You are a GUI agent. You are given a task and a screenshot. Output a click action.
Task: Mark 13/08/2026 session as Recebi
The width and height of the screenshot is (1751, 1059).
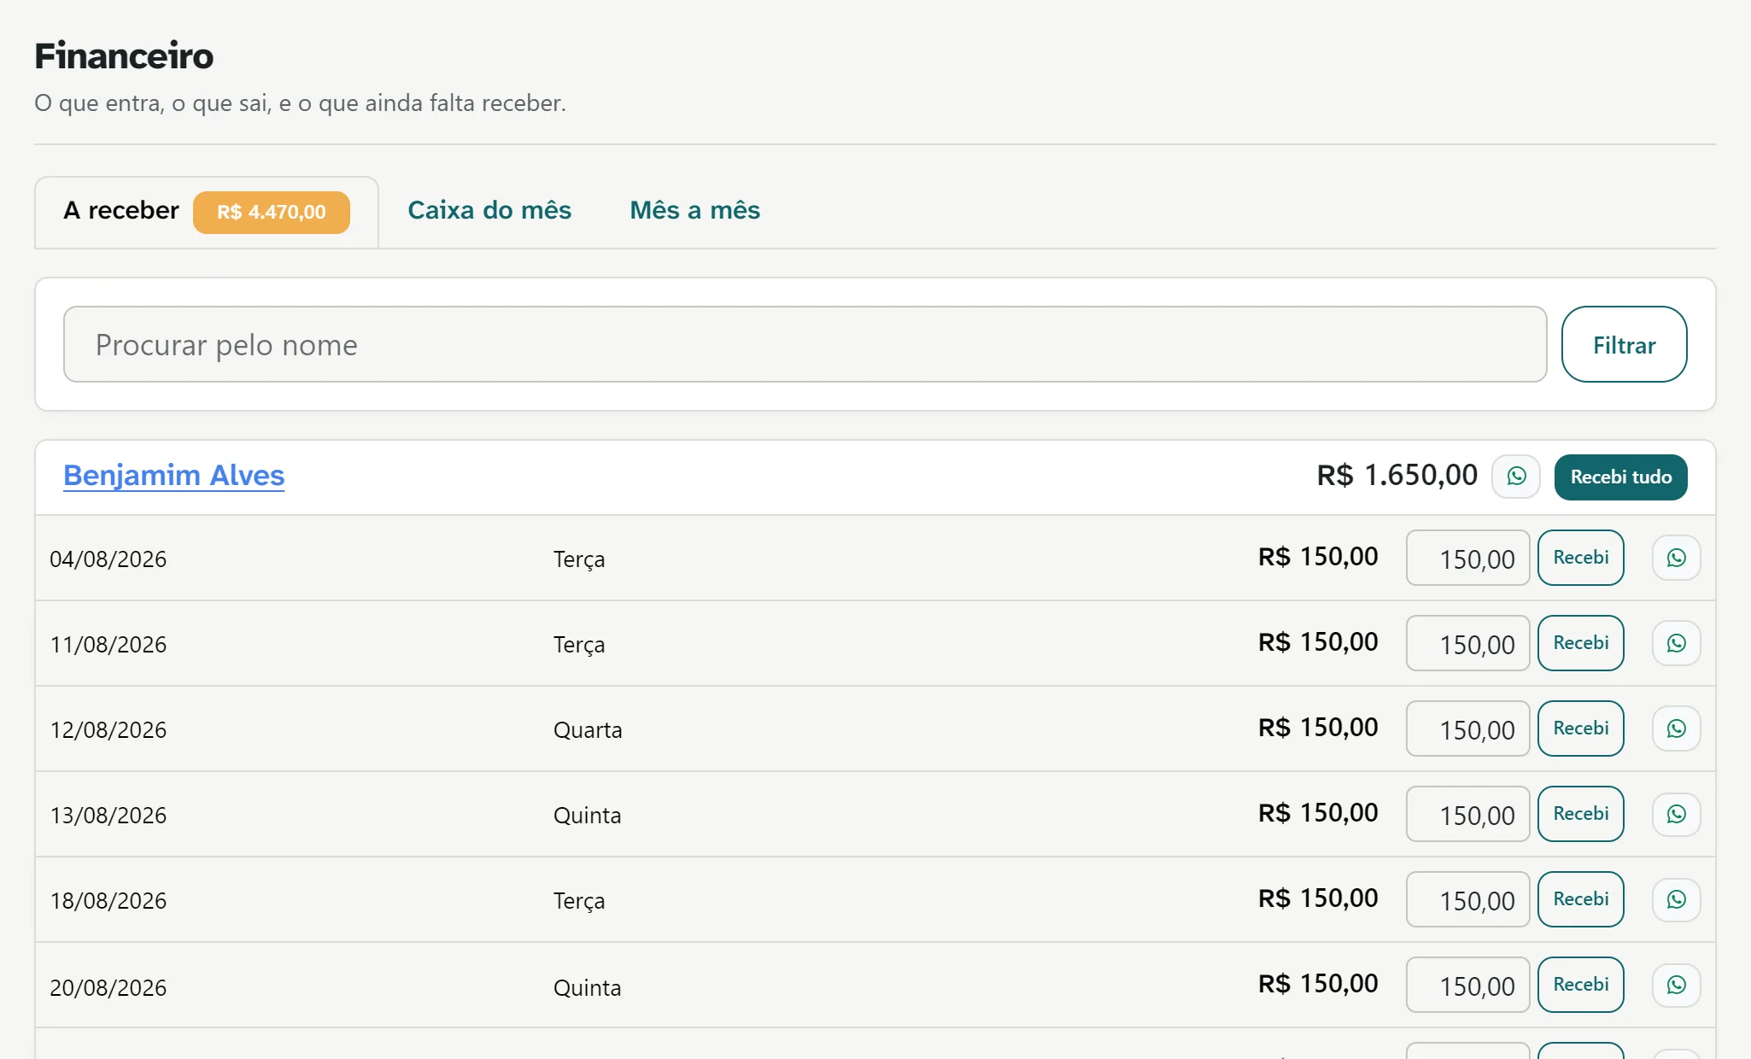(1580, 814)
